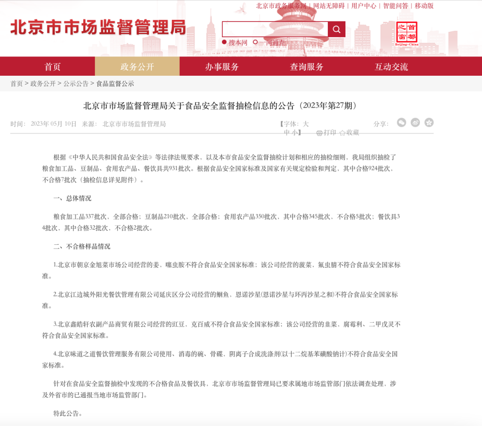482x426 pixels.
Task: Click the printer icon beside 打印
Action: point(319,133)
